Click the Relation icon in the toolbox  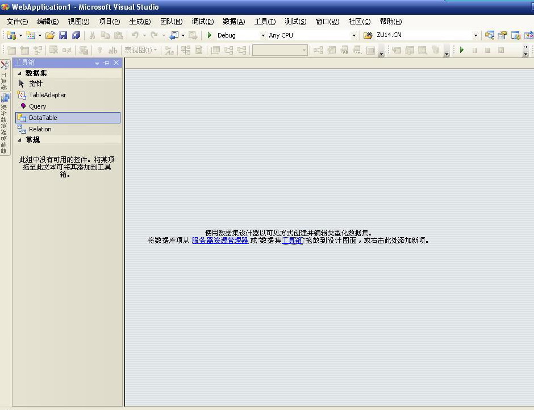pos(22,129)
